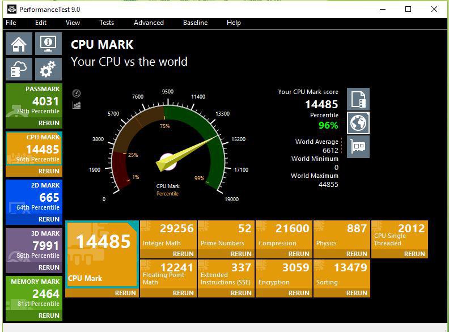The height and width of the screenshot is (332, 449).
Task: Open the Tests menu
Action: 107,23
